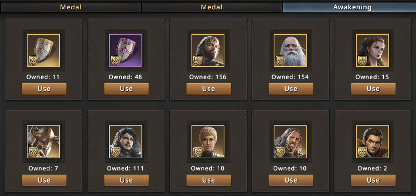This screenshot has width=416, height=196.
Task: Open the second Medal tab
Action: coord(212,7)
